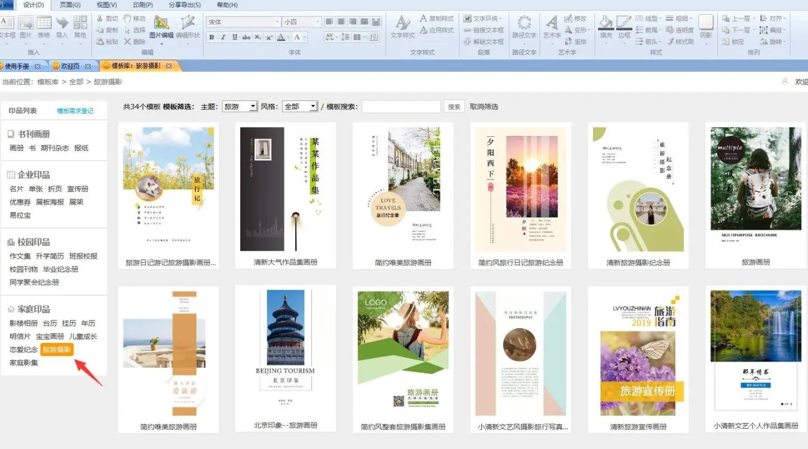Click the 搜索 search button
The width and height of the screenshot is (808, 449).
(454, 107)
